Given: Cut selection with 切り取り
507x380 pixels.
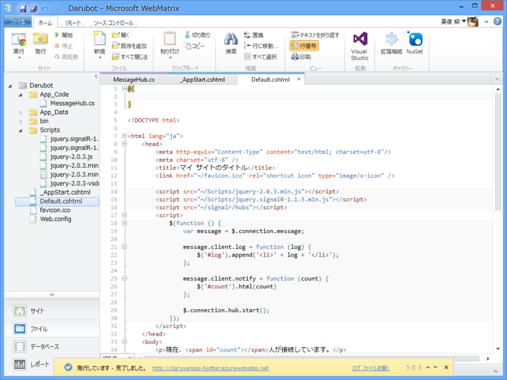Looking at the screenshot, I should coord(197,35).
